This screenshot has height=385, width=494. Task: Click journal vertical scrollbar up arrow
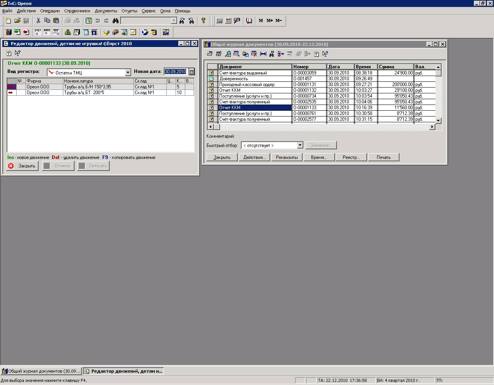(x=438, y=67)
